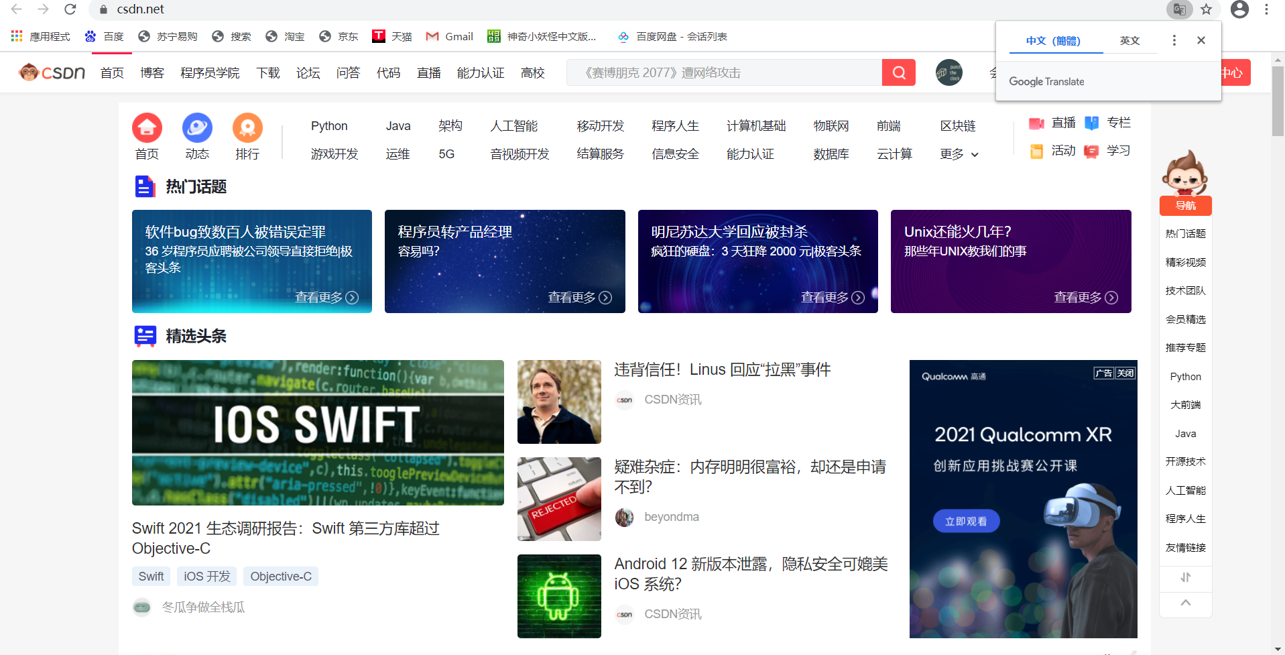
Task: Expand 查看更多 on 软件bug致数百人被错误定罪 card
Action: point(327,298)
